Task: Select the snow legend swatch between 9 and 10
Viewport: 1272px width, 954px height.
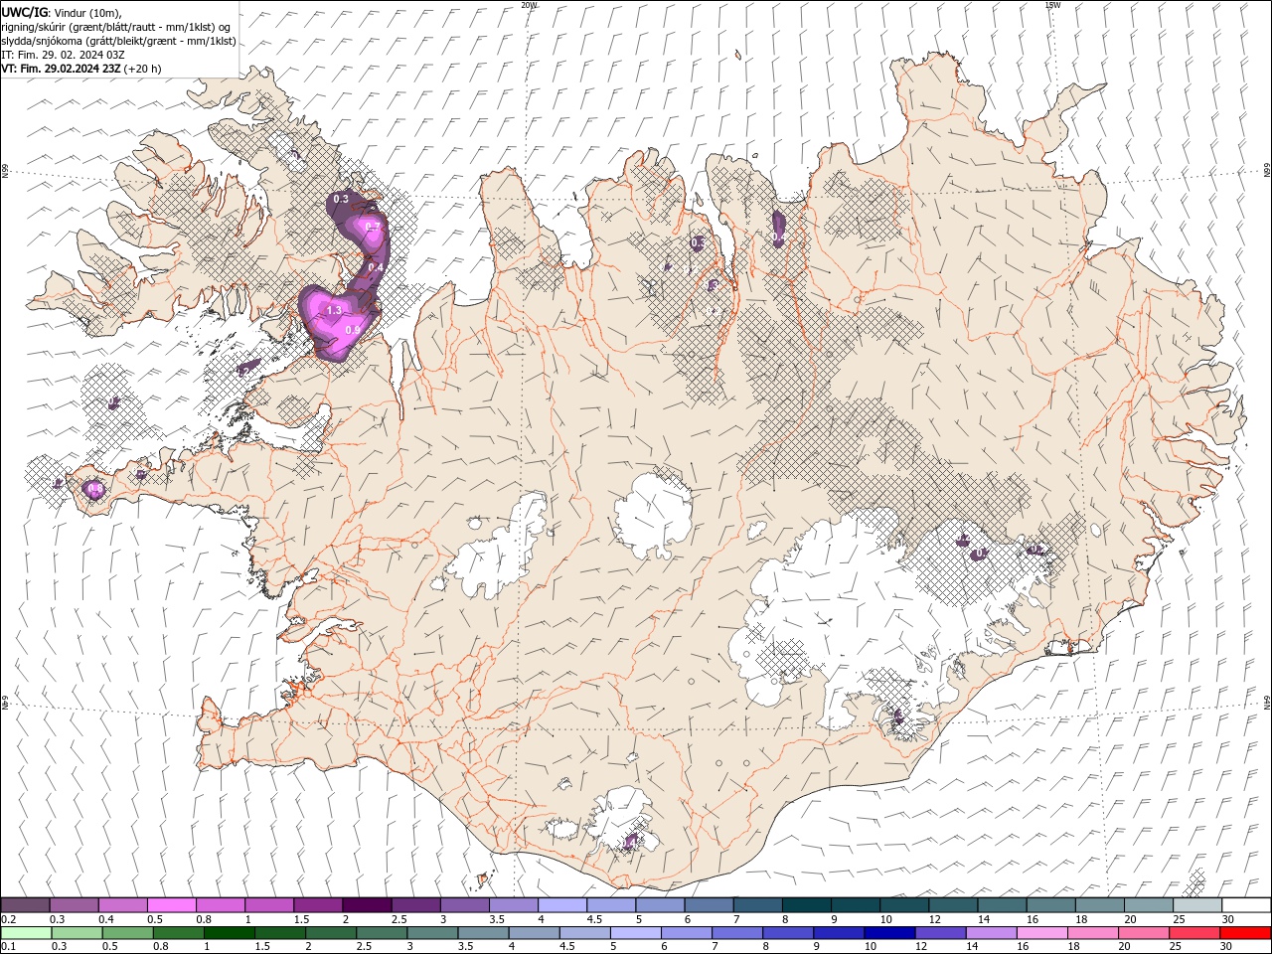Action: pos(855,905)
